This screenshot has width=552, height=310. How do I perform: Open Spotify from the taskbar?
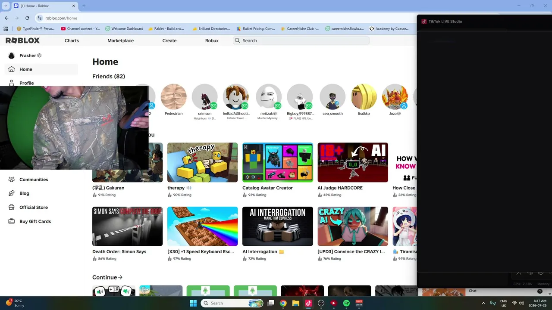pos(346,303)
